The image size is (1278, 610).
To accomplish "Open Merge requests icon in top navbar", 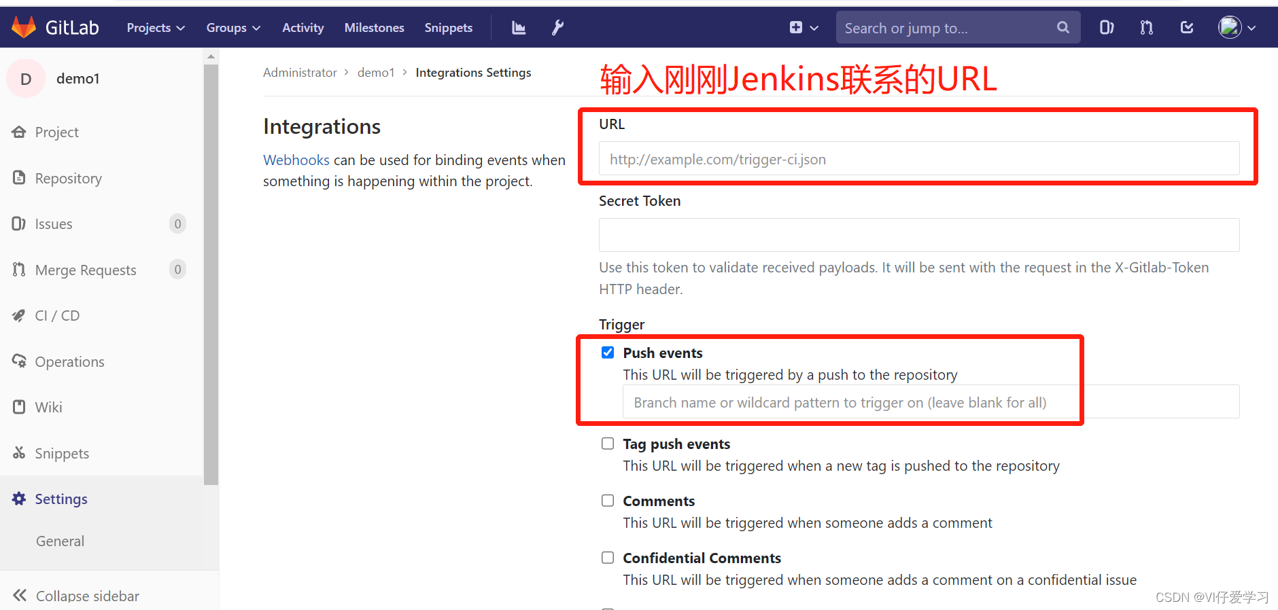I will pos(1147,27).
